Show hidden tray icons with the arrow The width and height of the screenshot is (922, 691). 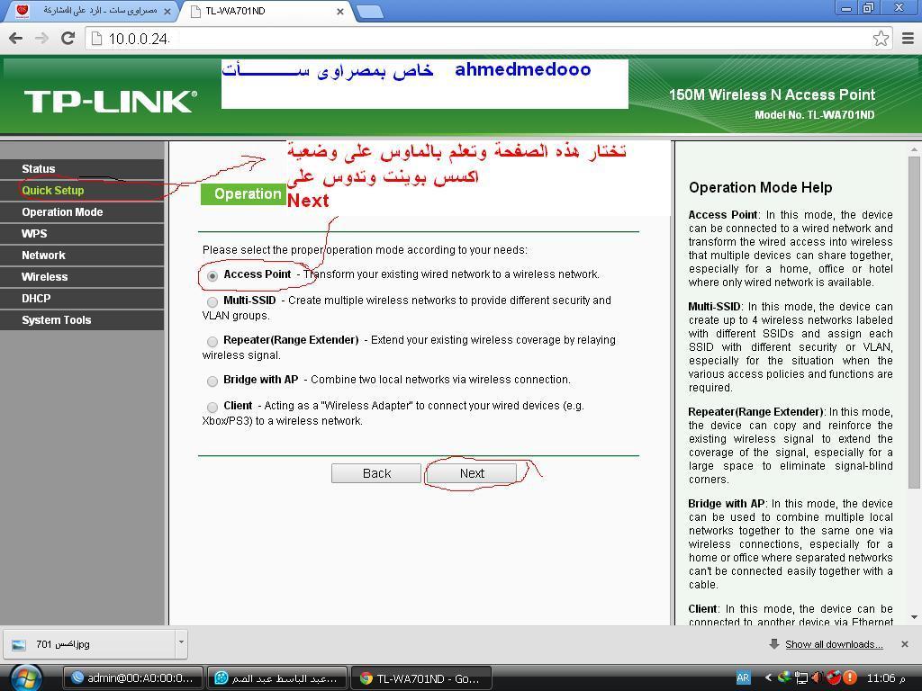(x=767, y=678)
